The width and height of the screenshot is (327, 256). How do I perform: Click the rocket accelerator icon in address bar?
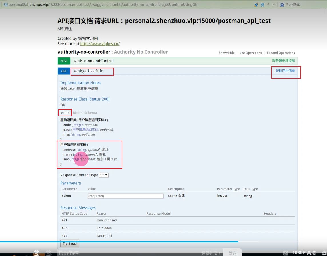256,5
